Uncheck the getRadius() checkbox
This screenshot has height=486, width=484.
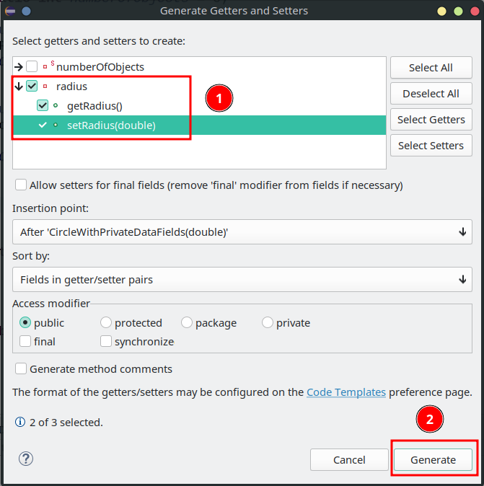point(43,105)
